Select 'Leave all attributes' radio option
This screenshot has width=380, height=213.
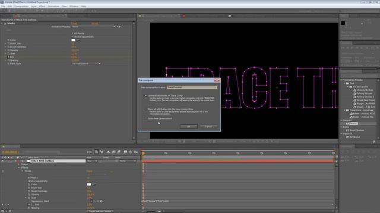pos(146,96)
